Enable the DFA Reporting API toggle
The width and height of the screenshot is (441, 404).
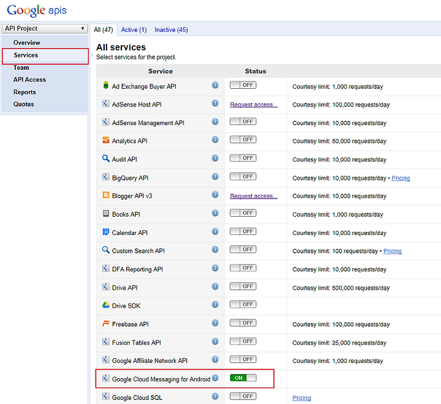click(243, 267)
